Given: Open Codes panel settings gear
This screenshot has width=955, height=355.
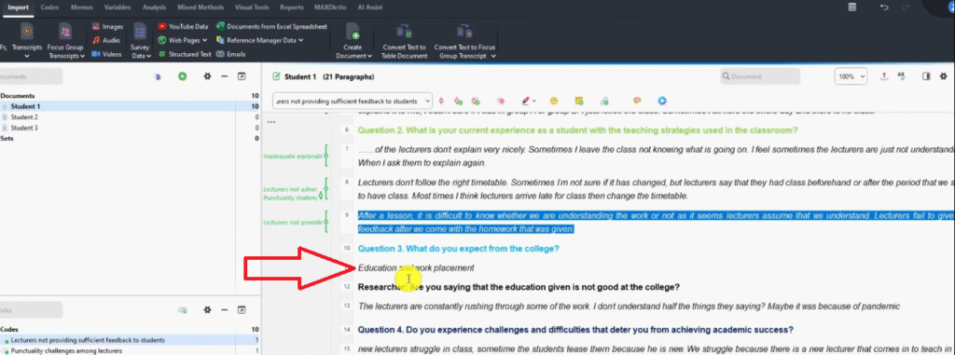Looking at the screenshot, I should point(207,310).
